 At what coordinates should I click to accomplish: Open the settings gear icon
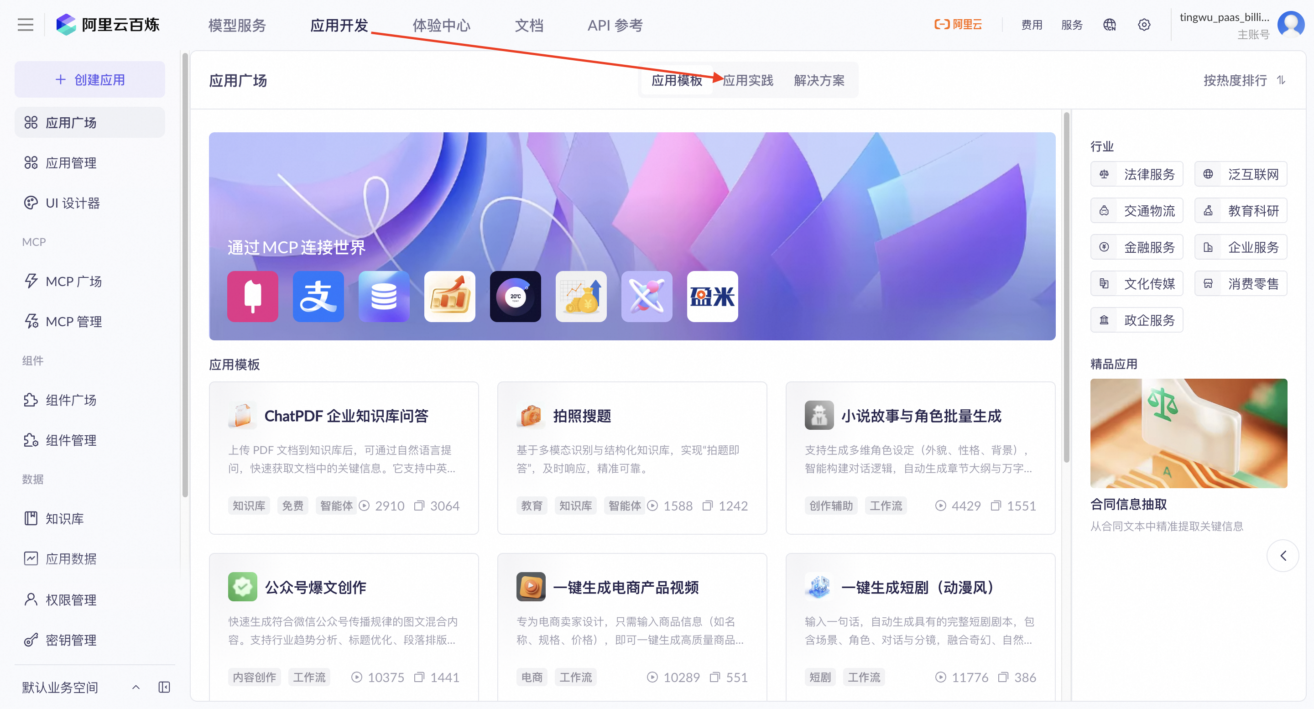[1144, 25]
